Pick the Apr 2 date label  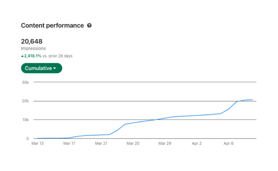tap(196, 143)
